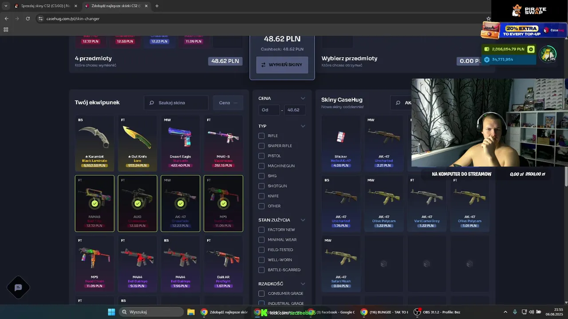Click the search icon in Skiny CaseHug panel

tap(398, 103)
